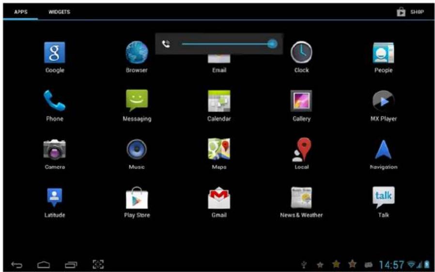
Task: Launch the Browser app
Action: point(137,53)
